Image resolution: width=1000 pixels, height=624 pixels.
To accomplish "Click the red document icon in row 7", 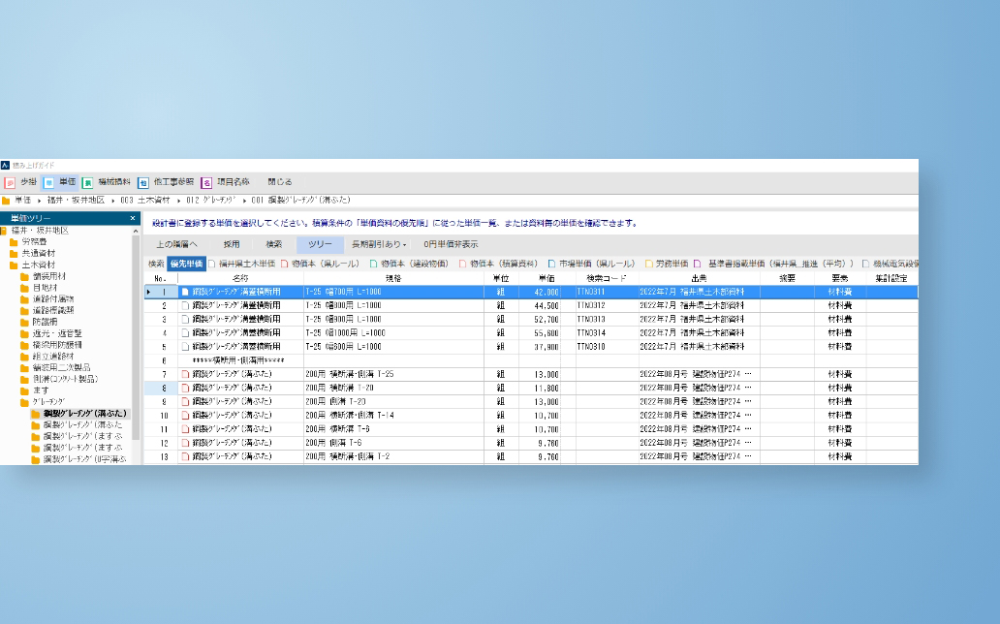I will pyautogui.click(x=185, y=374).
